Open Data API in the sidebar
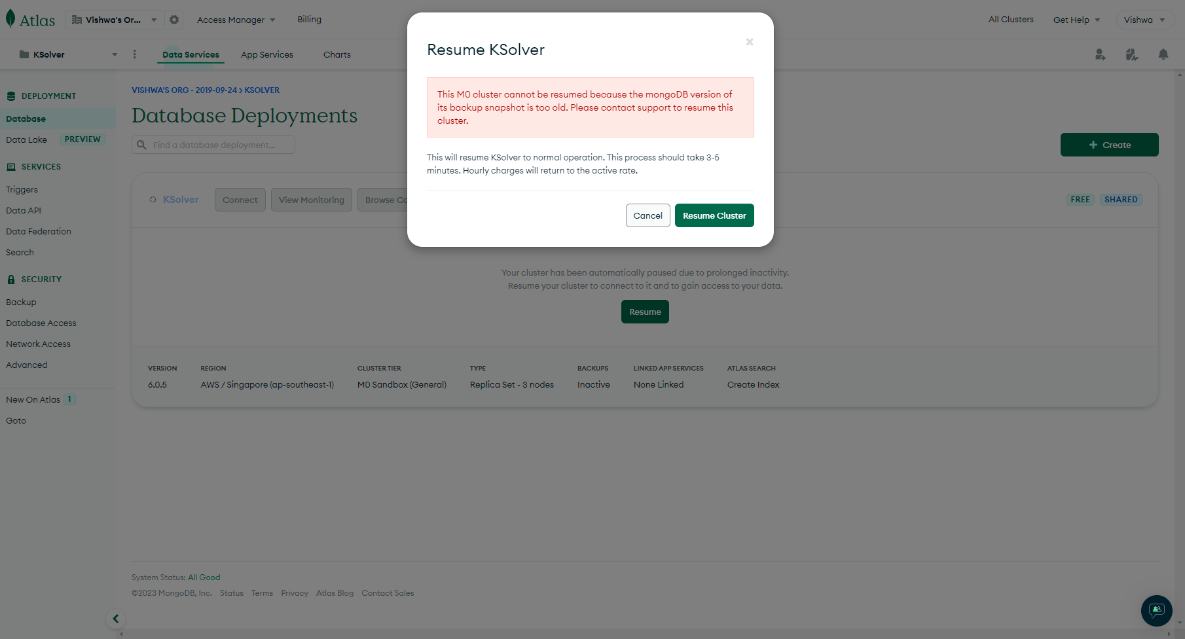 pyautogui.click(x=24, y=210)
